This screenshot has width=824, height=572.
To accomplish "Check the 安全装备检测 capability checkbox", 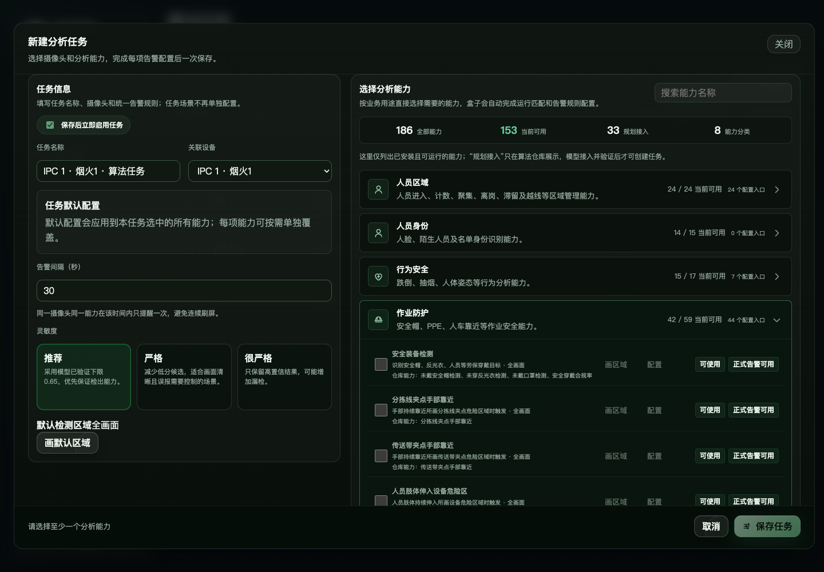I will (381, 364).
